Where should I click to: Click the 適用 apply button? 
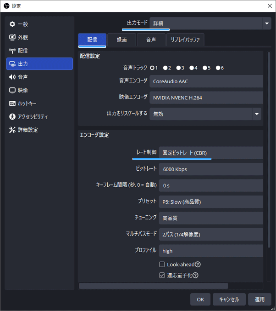tap(259, 299)
